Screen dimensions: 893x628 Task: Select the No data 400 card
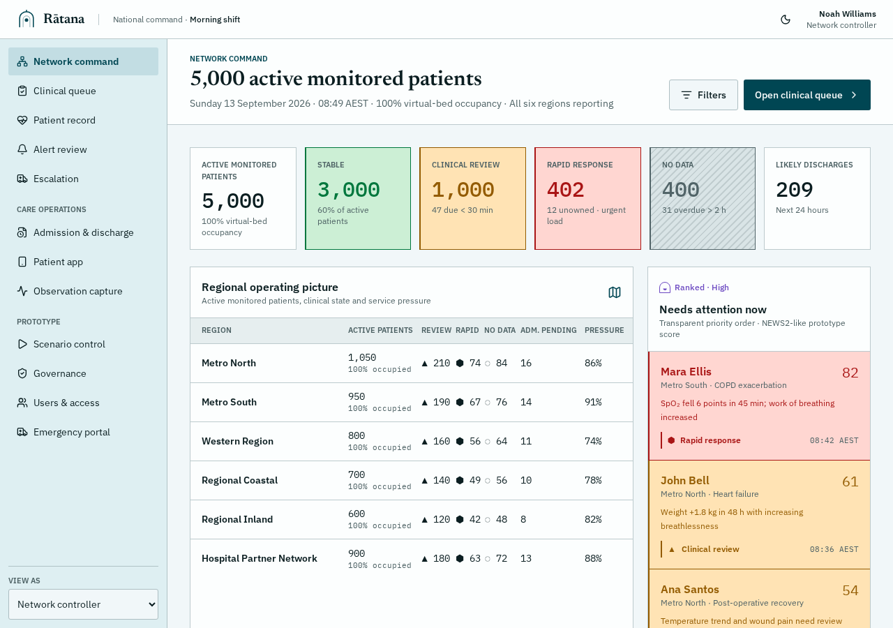[703, 198]
